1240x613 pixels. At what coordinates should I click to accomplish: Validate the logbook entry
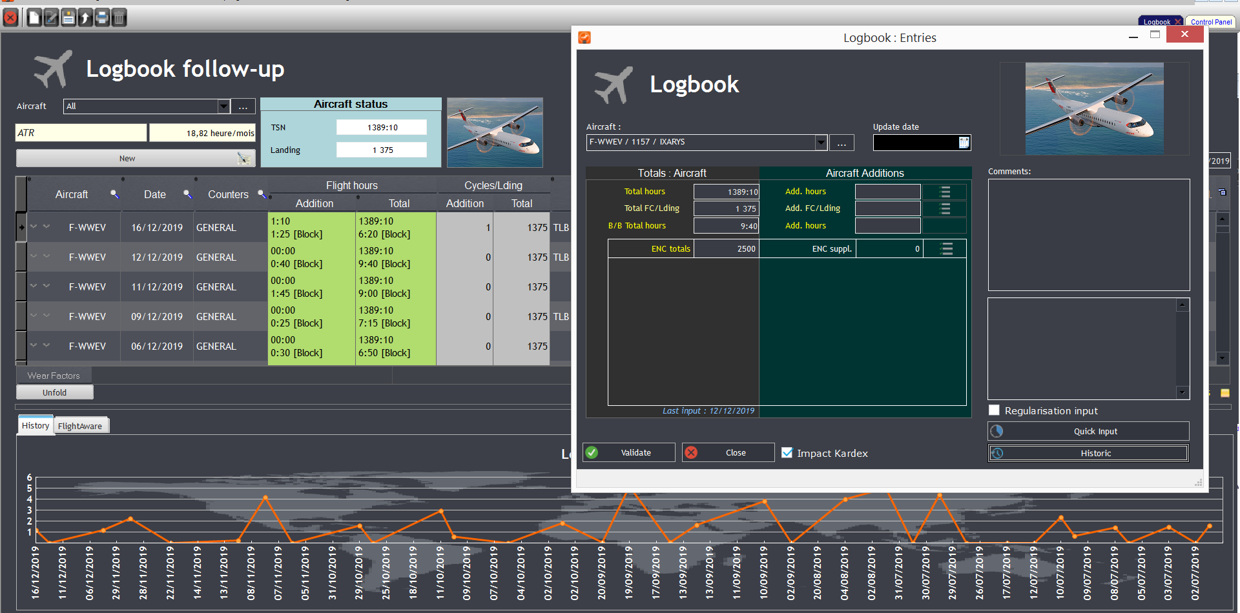[x=628, y=452]
